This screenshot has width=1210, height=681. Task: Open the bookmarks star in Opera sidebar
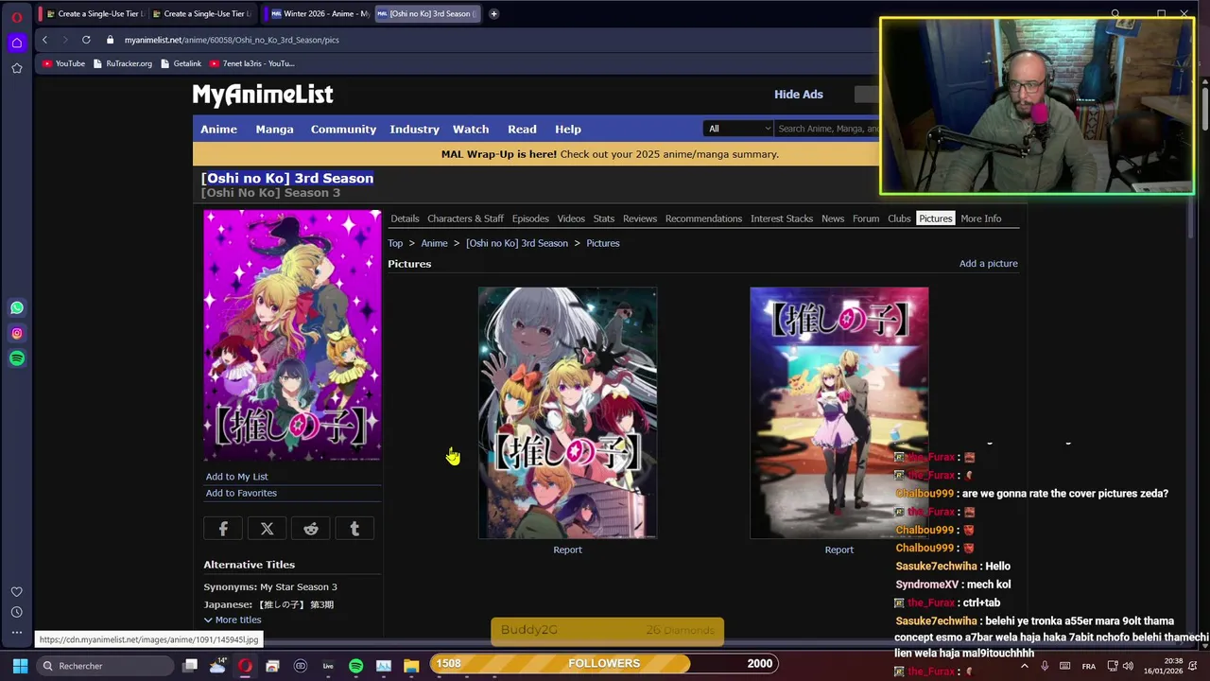[17, 68]
